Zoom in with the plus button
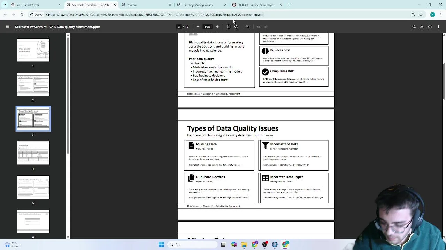The height and width of the screenshot is (250, 446). coord(217,27)
